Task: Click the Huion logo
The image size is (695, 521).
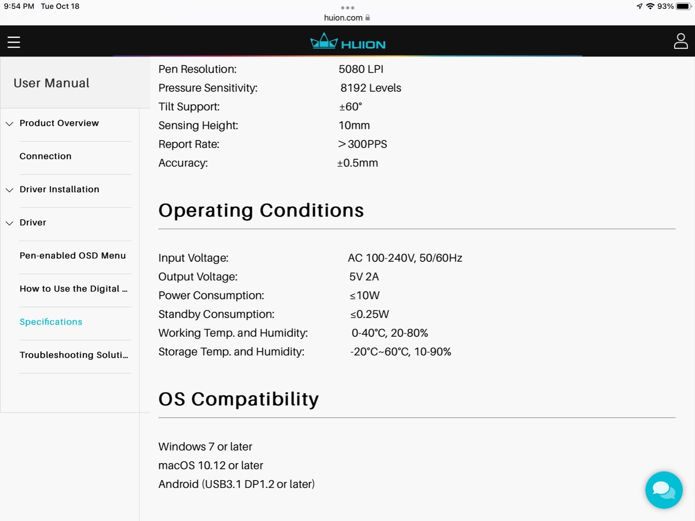Action: [347, 41]
